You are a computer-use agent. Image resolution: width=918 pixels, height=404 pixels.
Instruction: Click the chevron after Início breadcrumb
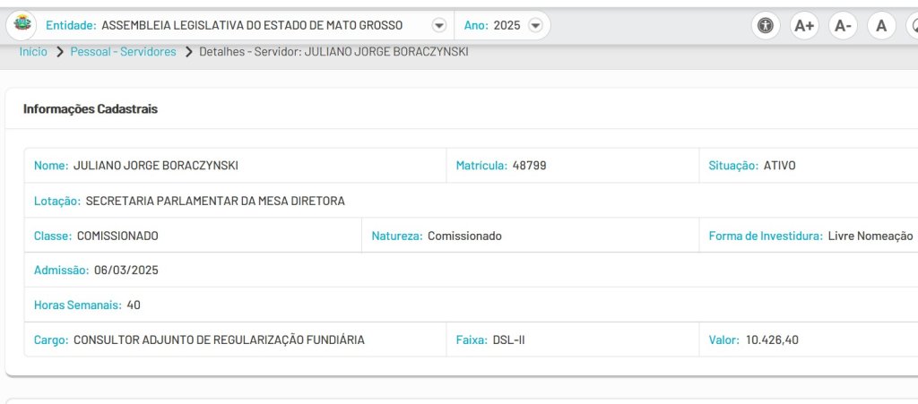59,51
